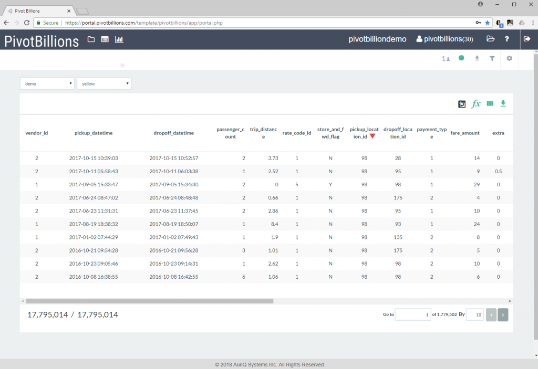Click the horizontal scrollbar thumb of table
The width and height of the screenshot is (538, 369).
(150, 301)
